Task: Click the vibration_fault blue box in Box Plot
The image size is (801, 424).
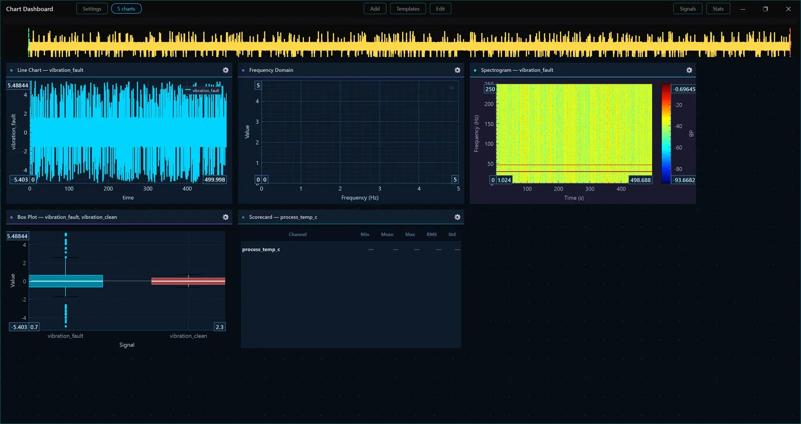Action: pos(66,281)
